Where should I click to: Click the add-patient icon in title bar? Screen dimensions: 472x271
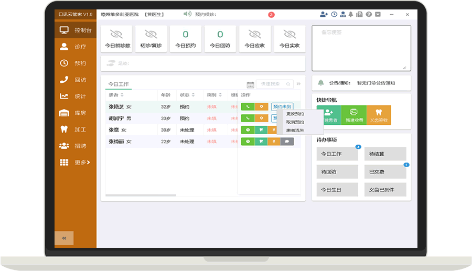(324, 15)
